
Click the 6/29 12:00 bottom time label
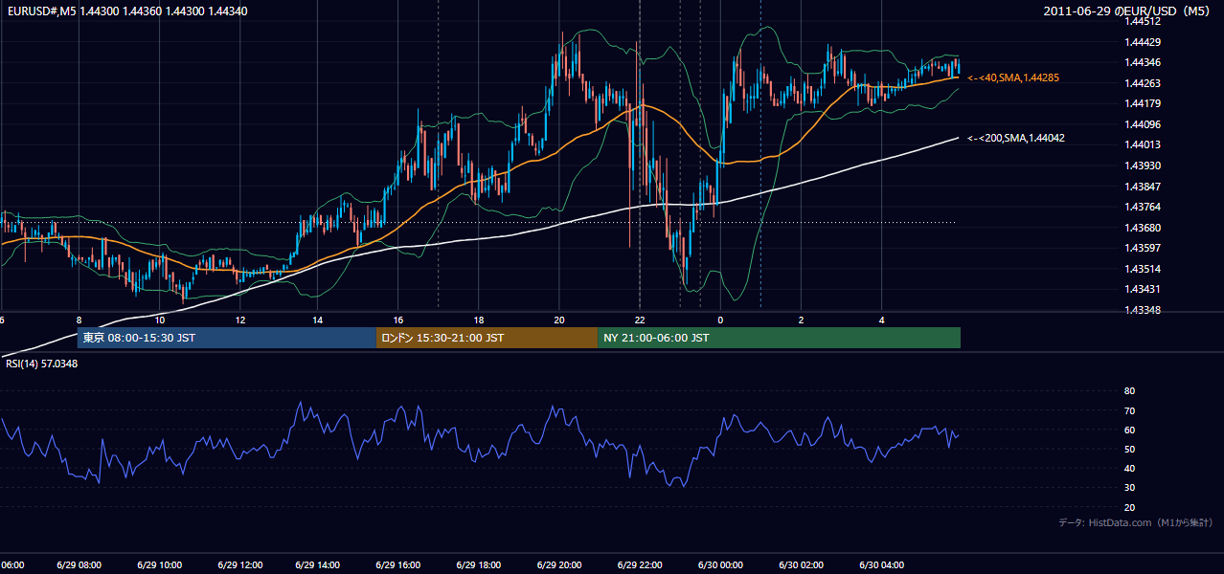point(238,565)
